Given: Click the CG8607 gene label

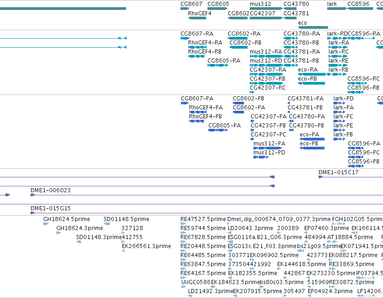Looking at the screenshot, I should coord(191,4).
